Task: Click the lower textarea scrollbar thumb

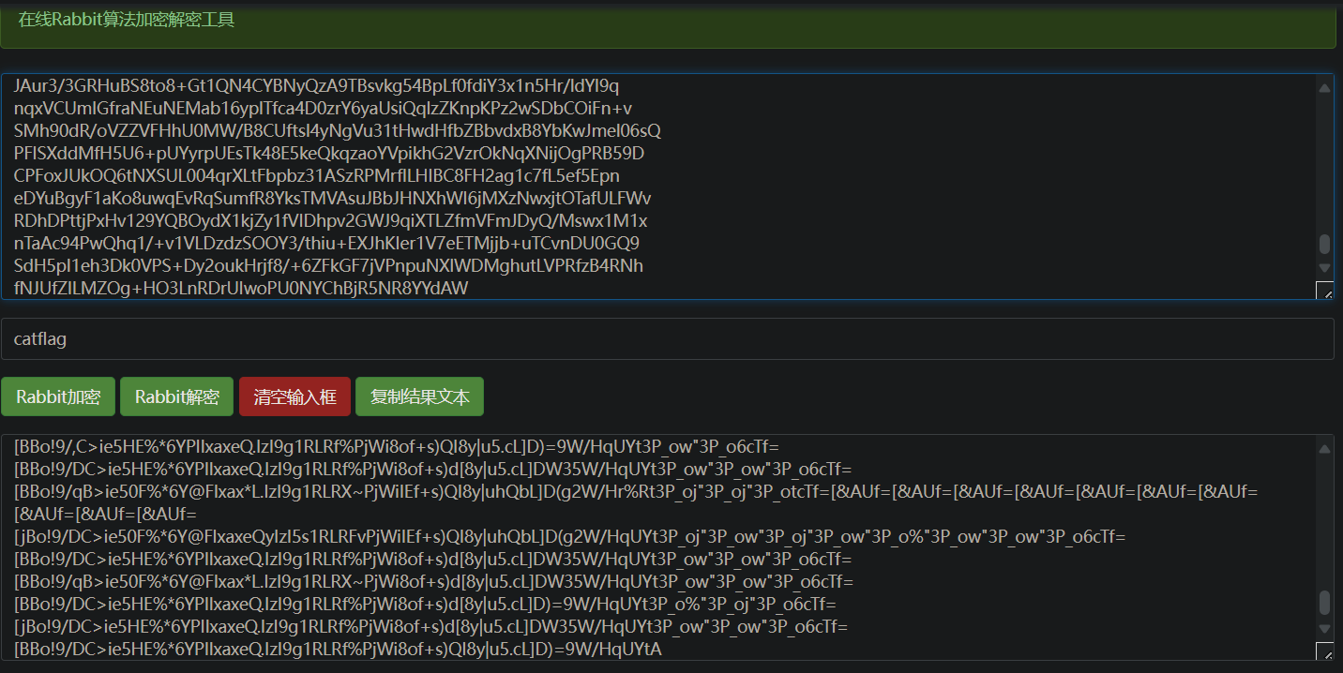Action: pos(1324,602)
